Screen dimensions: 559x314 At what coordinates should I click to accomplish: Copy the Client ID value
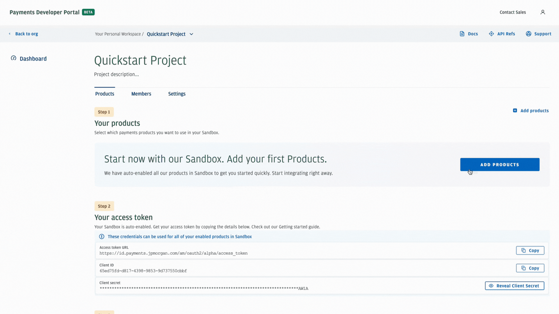click(530, 268)
